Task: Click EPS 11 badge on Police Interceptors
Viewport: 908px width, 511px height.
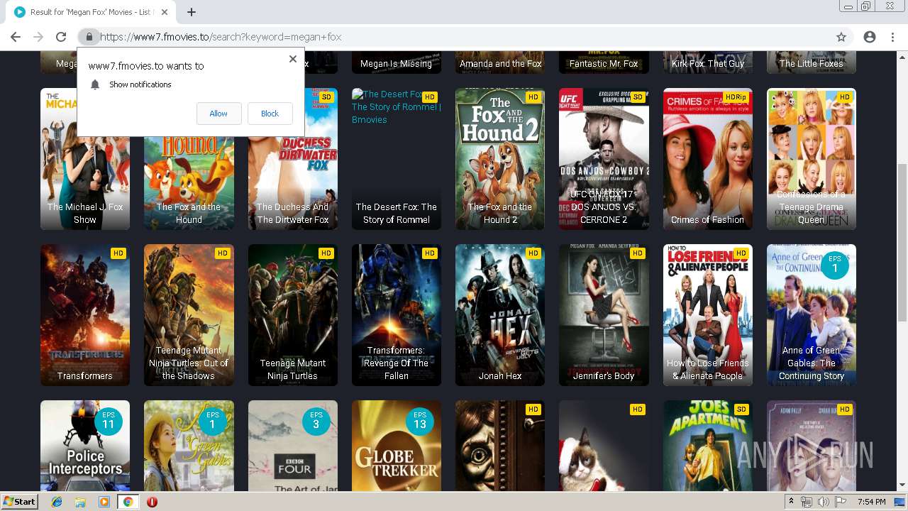Action: coord(108,421)
